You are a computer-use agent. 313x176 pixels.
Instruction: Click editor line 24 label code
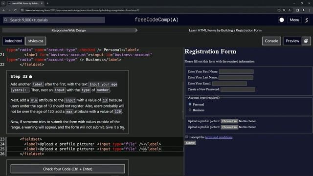92,144
